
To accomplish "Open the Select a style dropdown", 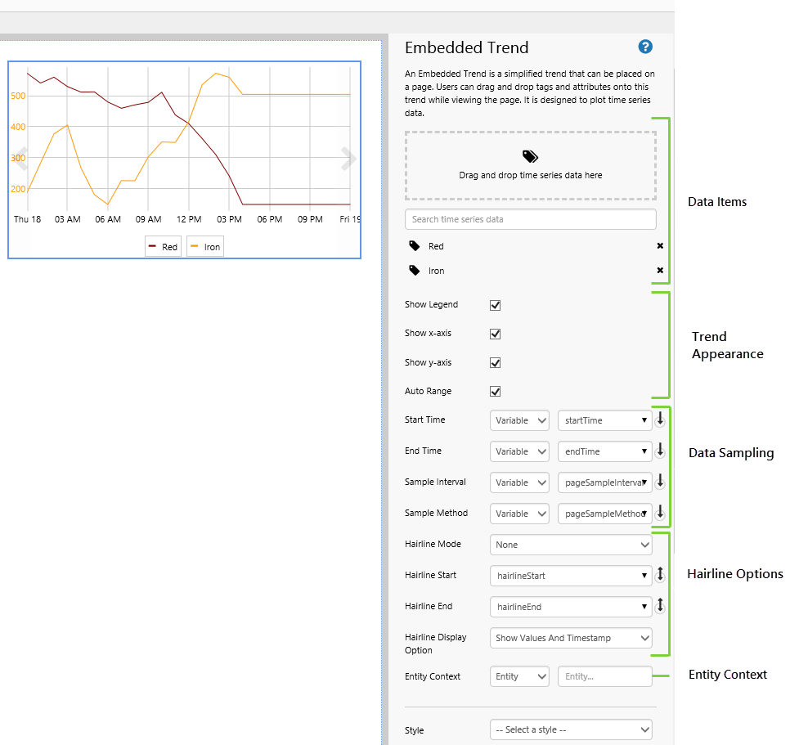I will [x=571, y=729].
